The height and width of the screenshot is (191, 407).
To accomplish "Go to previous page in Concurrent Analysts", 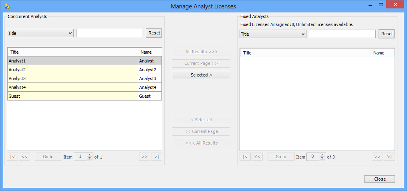I will [x=24, y=157].
